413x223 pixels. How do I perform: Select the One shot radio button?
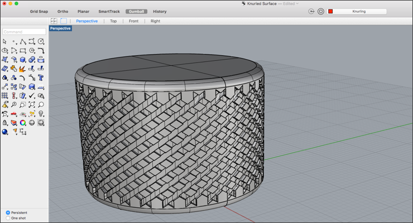8,218
